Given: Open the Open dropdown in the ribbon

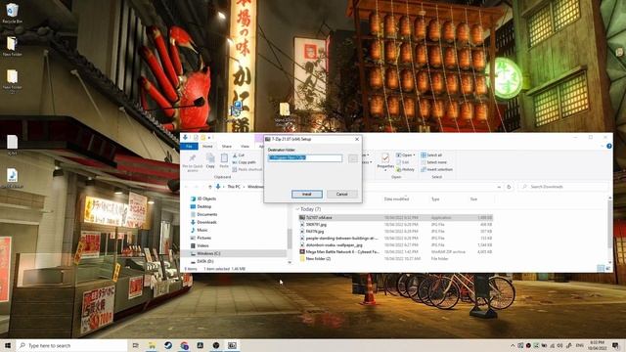Looking at the screenshot, I should pyautogui.click(x=406, y=155).
